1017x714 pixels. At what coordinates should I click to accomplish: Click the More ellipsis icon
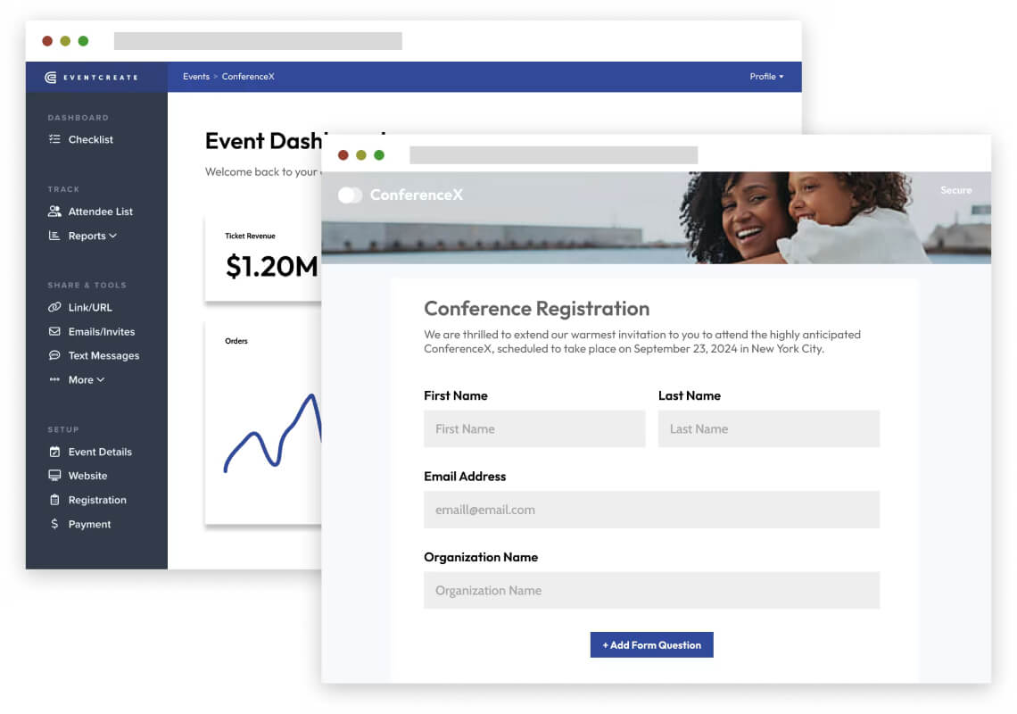54,379
